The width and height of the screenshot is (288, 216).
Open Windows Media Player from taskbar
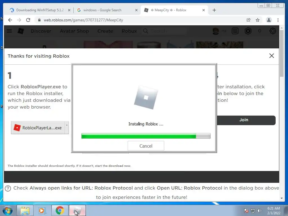[42, 210]
